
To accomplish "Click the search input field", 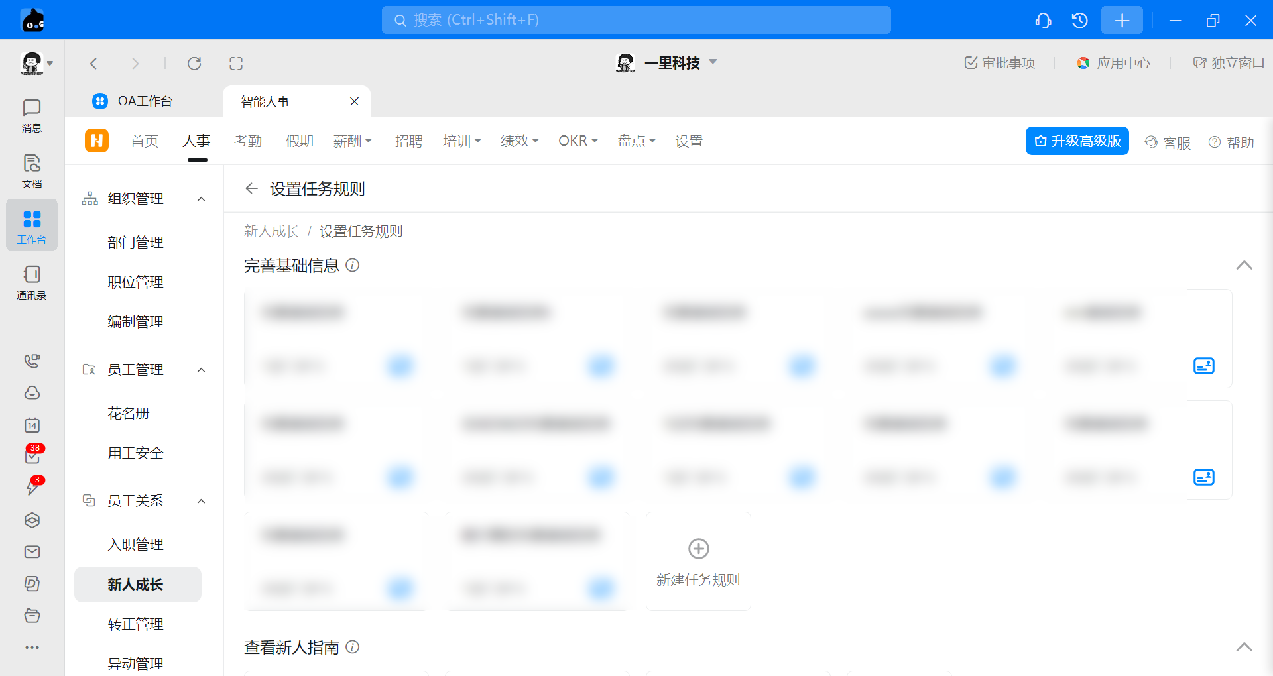I will (636, 20).
